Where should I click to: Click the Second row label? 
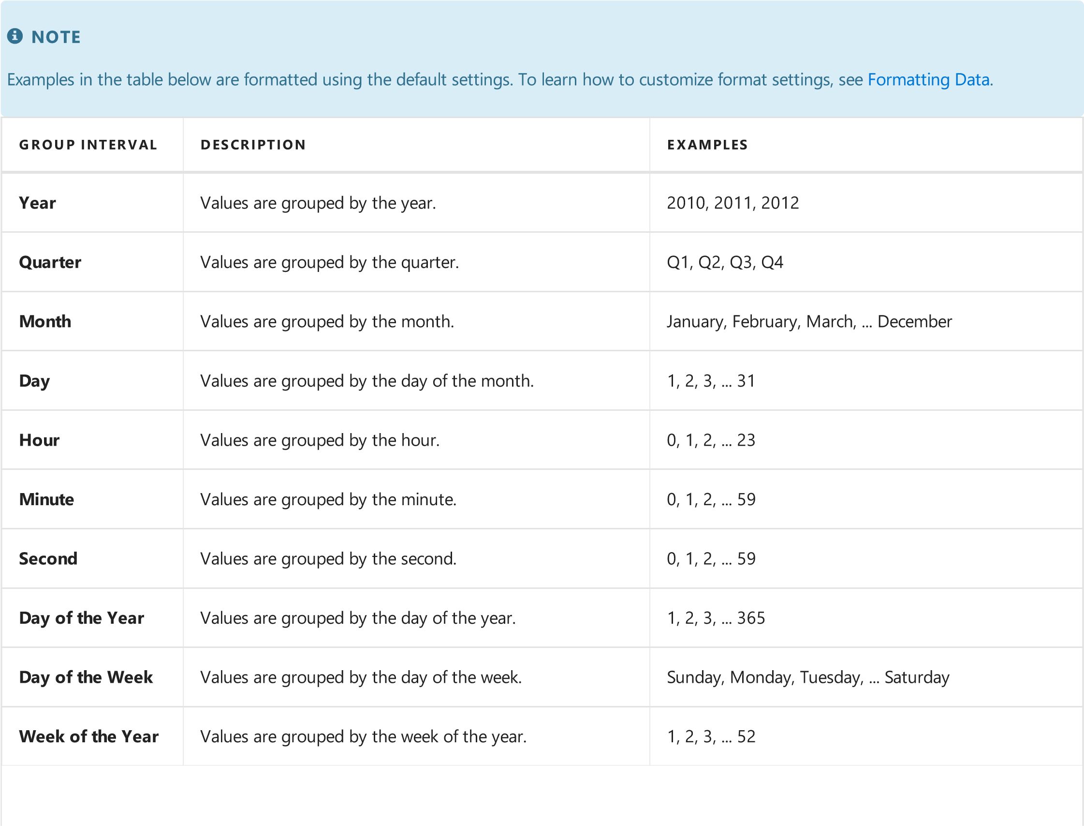tap(48, 559)
